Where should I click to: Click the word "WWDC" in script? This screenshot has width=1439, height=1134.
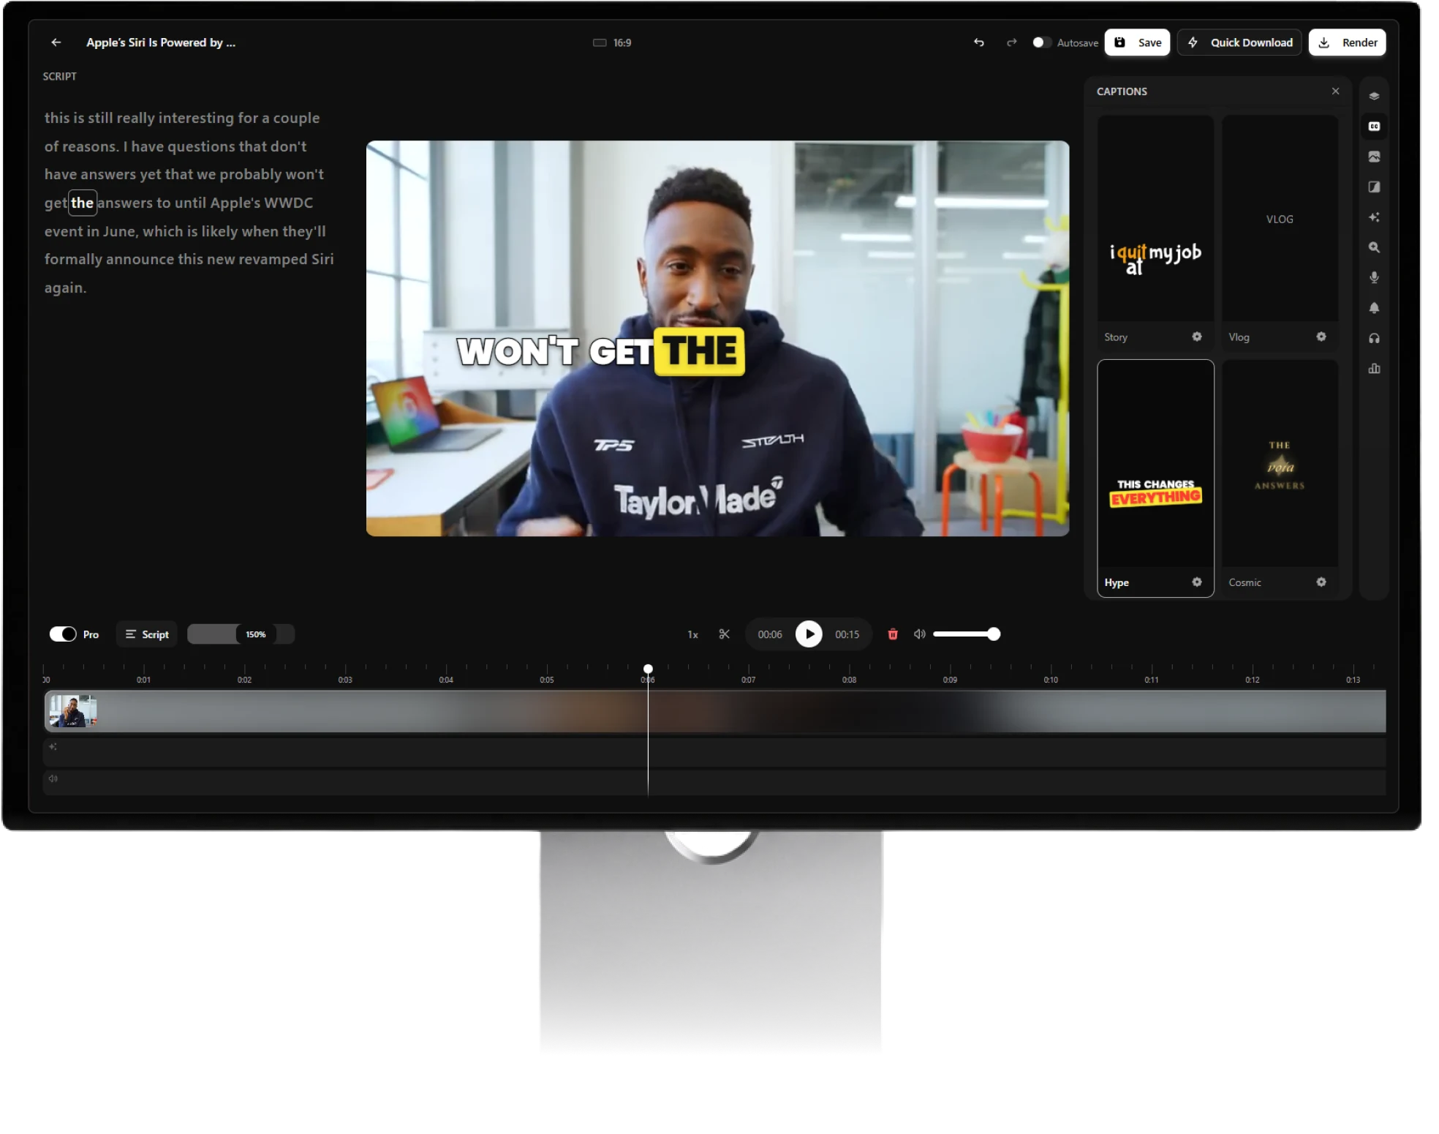[x=289, y=203]
